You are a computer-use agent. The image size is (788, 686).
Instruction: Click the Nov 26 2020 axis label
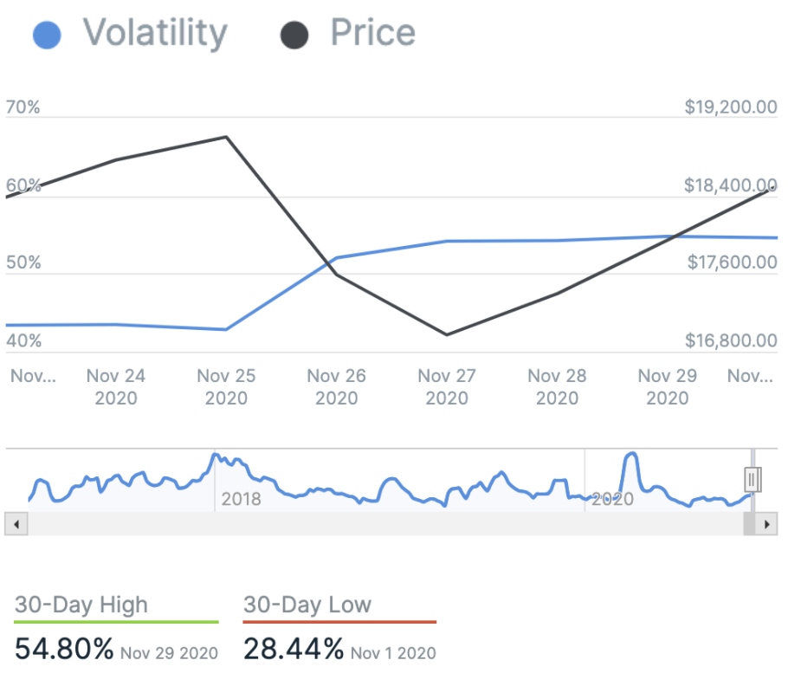336,387
